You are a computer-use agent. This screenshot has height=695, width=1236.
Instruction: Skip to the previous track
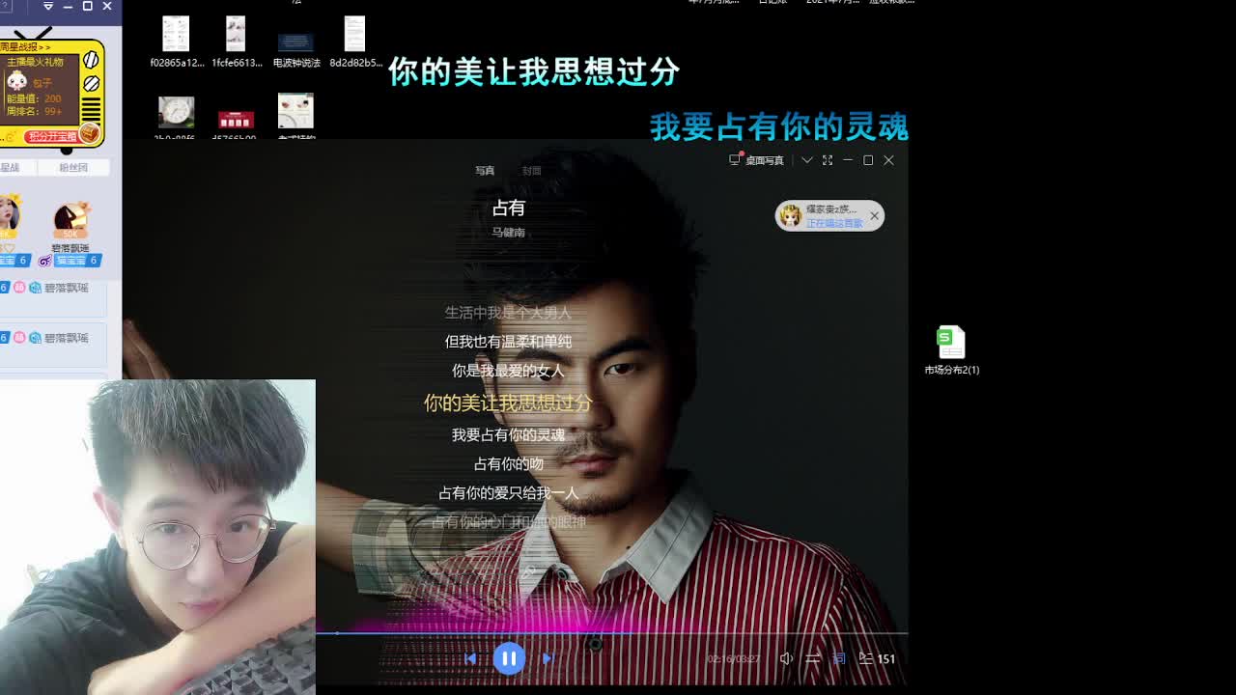pos(470,658)
